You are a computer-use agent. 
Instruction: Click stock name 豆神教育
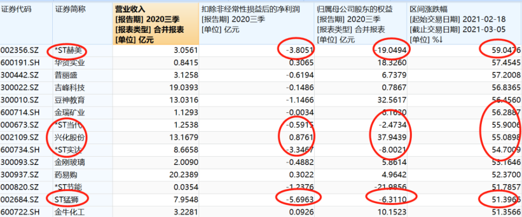coord(70,100)
